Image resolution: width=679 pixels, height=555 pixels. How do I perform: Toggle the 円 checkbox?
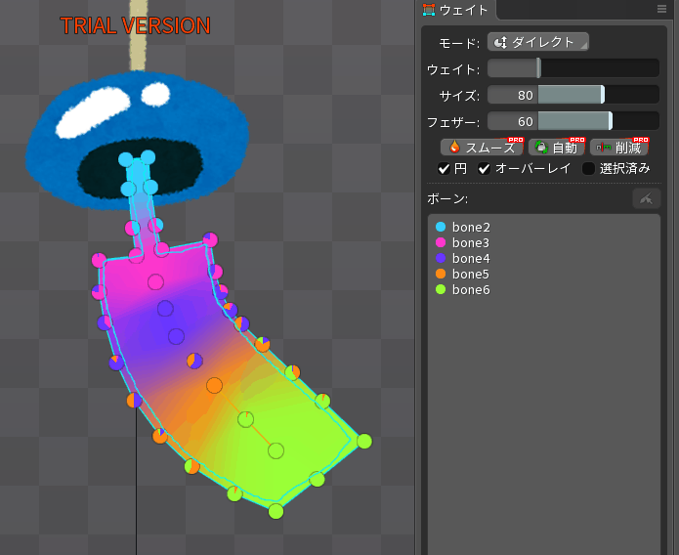[x=445, y=168]
